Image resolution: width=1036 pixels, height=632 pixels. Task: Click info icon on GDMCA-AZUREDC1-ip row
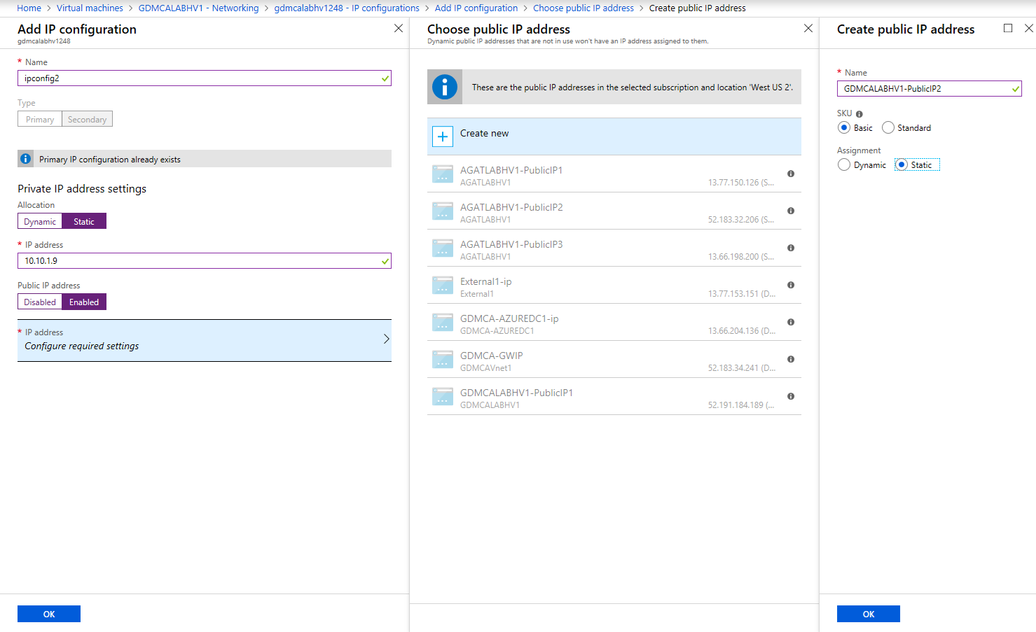(791, 322)
